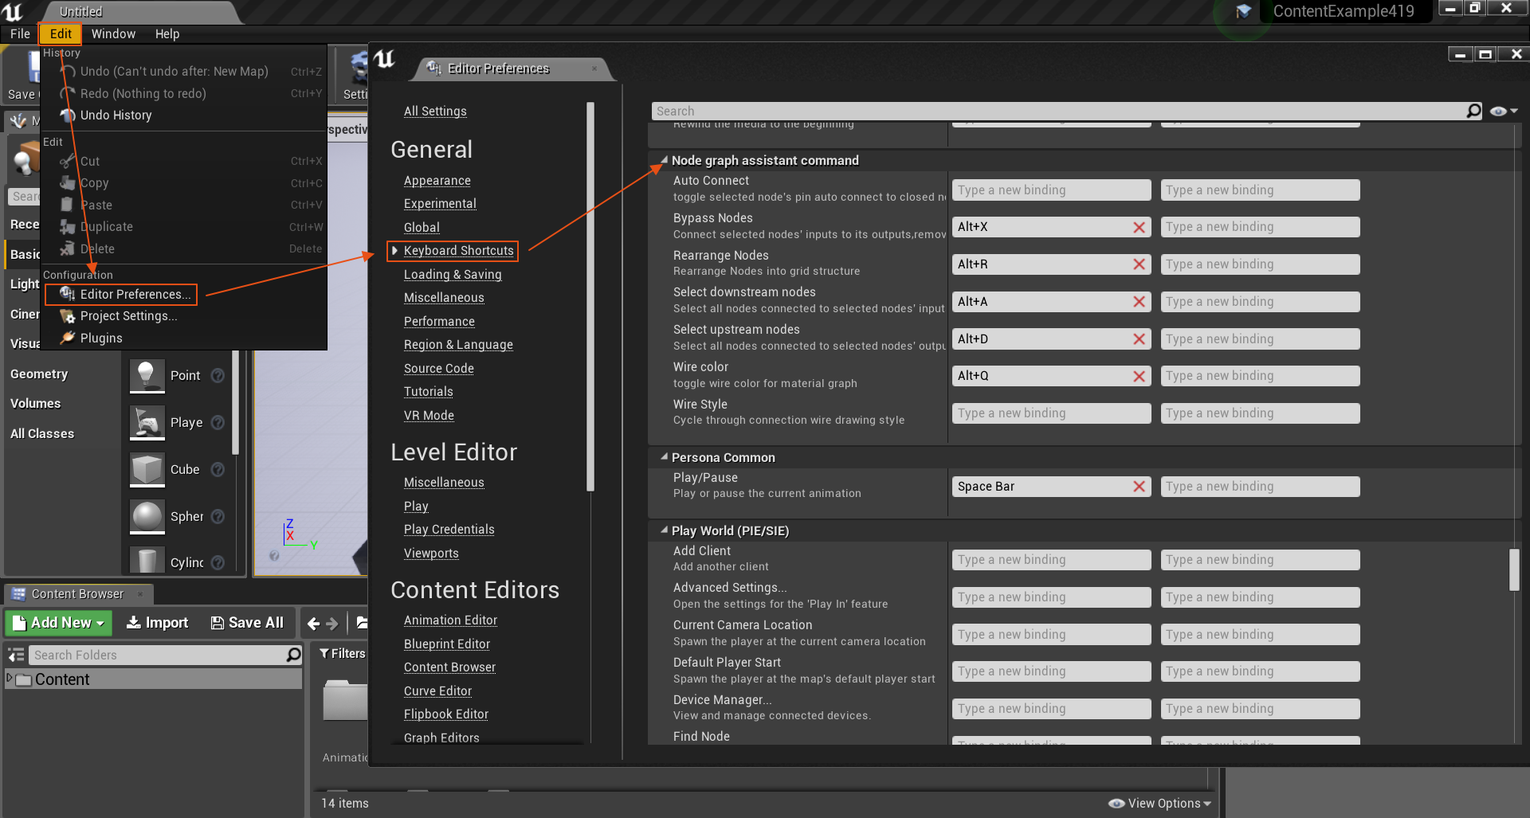Remove the Alt+A binding for Select downstream nodes
The image size is (1530, 818).
[x=1139, y=302]
